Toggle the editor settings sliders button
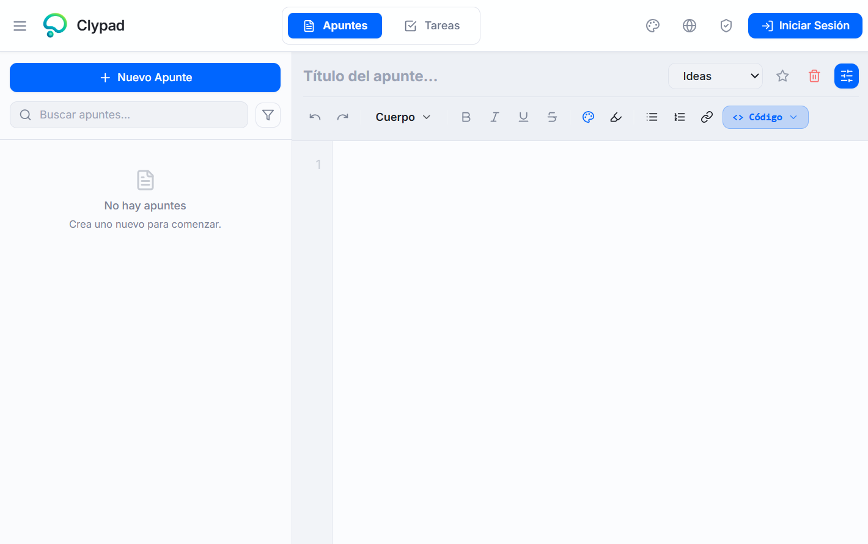This screenshot has width=868, height=544. pyautogui.click(x=847, y=76)
